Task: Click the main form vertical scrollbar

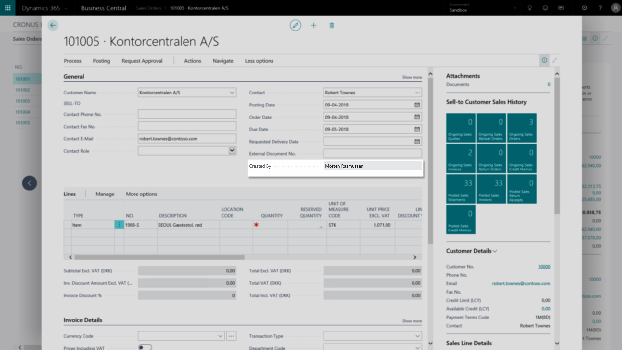Action: [x=430, y=161]
